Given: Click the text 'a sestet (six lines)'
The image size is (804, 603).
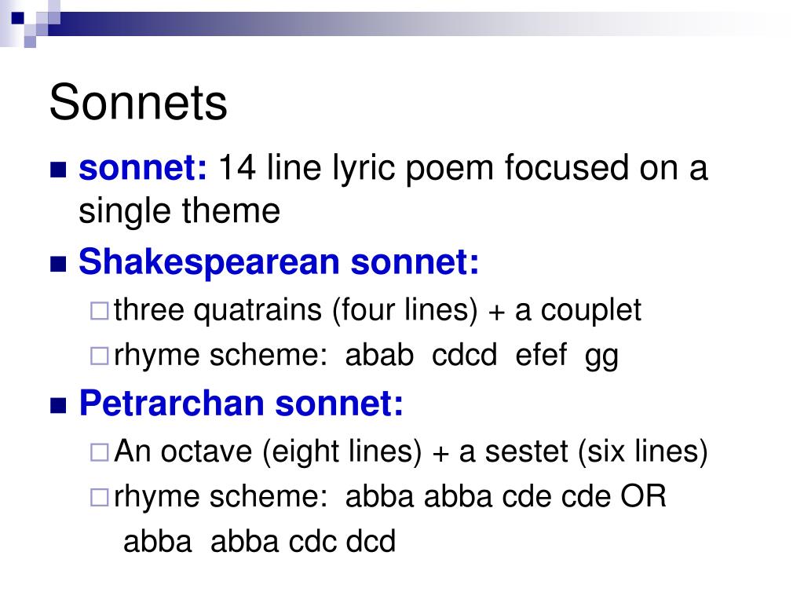Looking at the screenshot, I should tap(583, 451).
